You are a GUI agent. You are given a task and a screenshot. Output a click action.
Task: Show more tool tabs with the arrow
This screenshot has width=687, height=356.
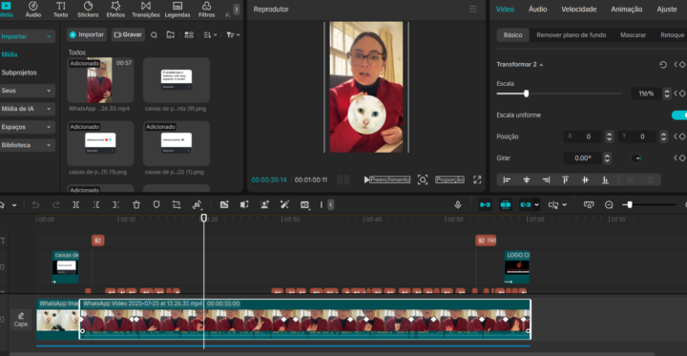237,10
